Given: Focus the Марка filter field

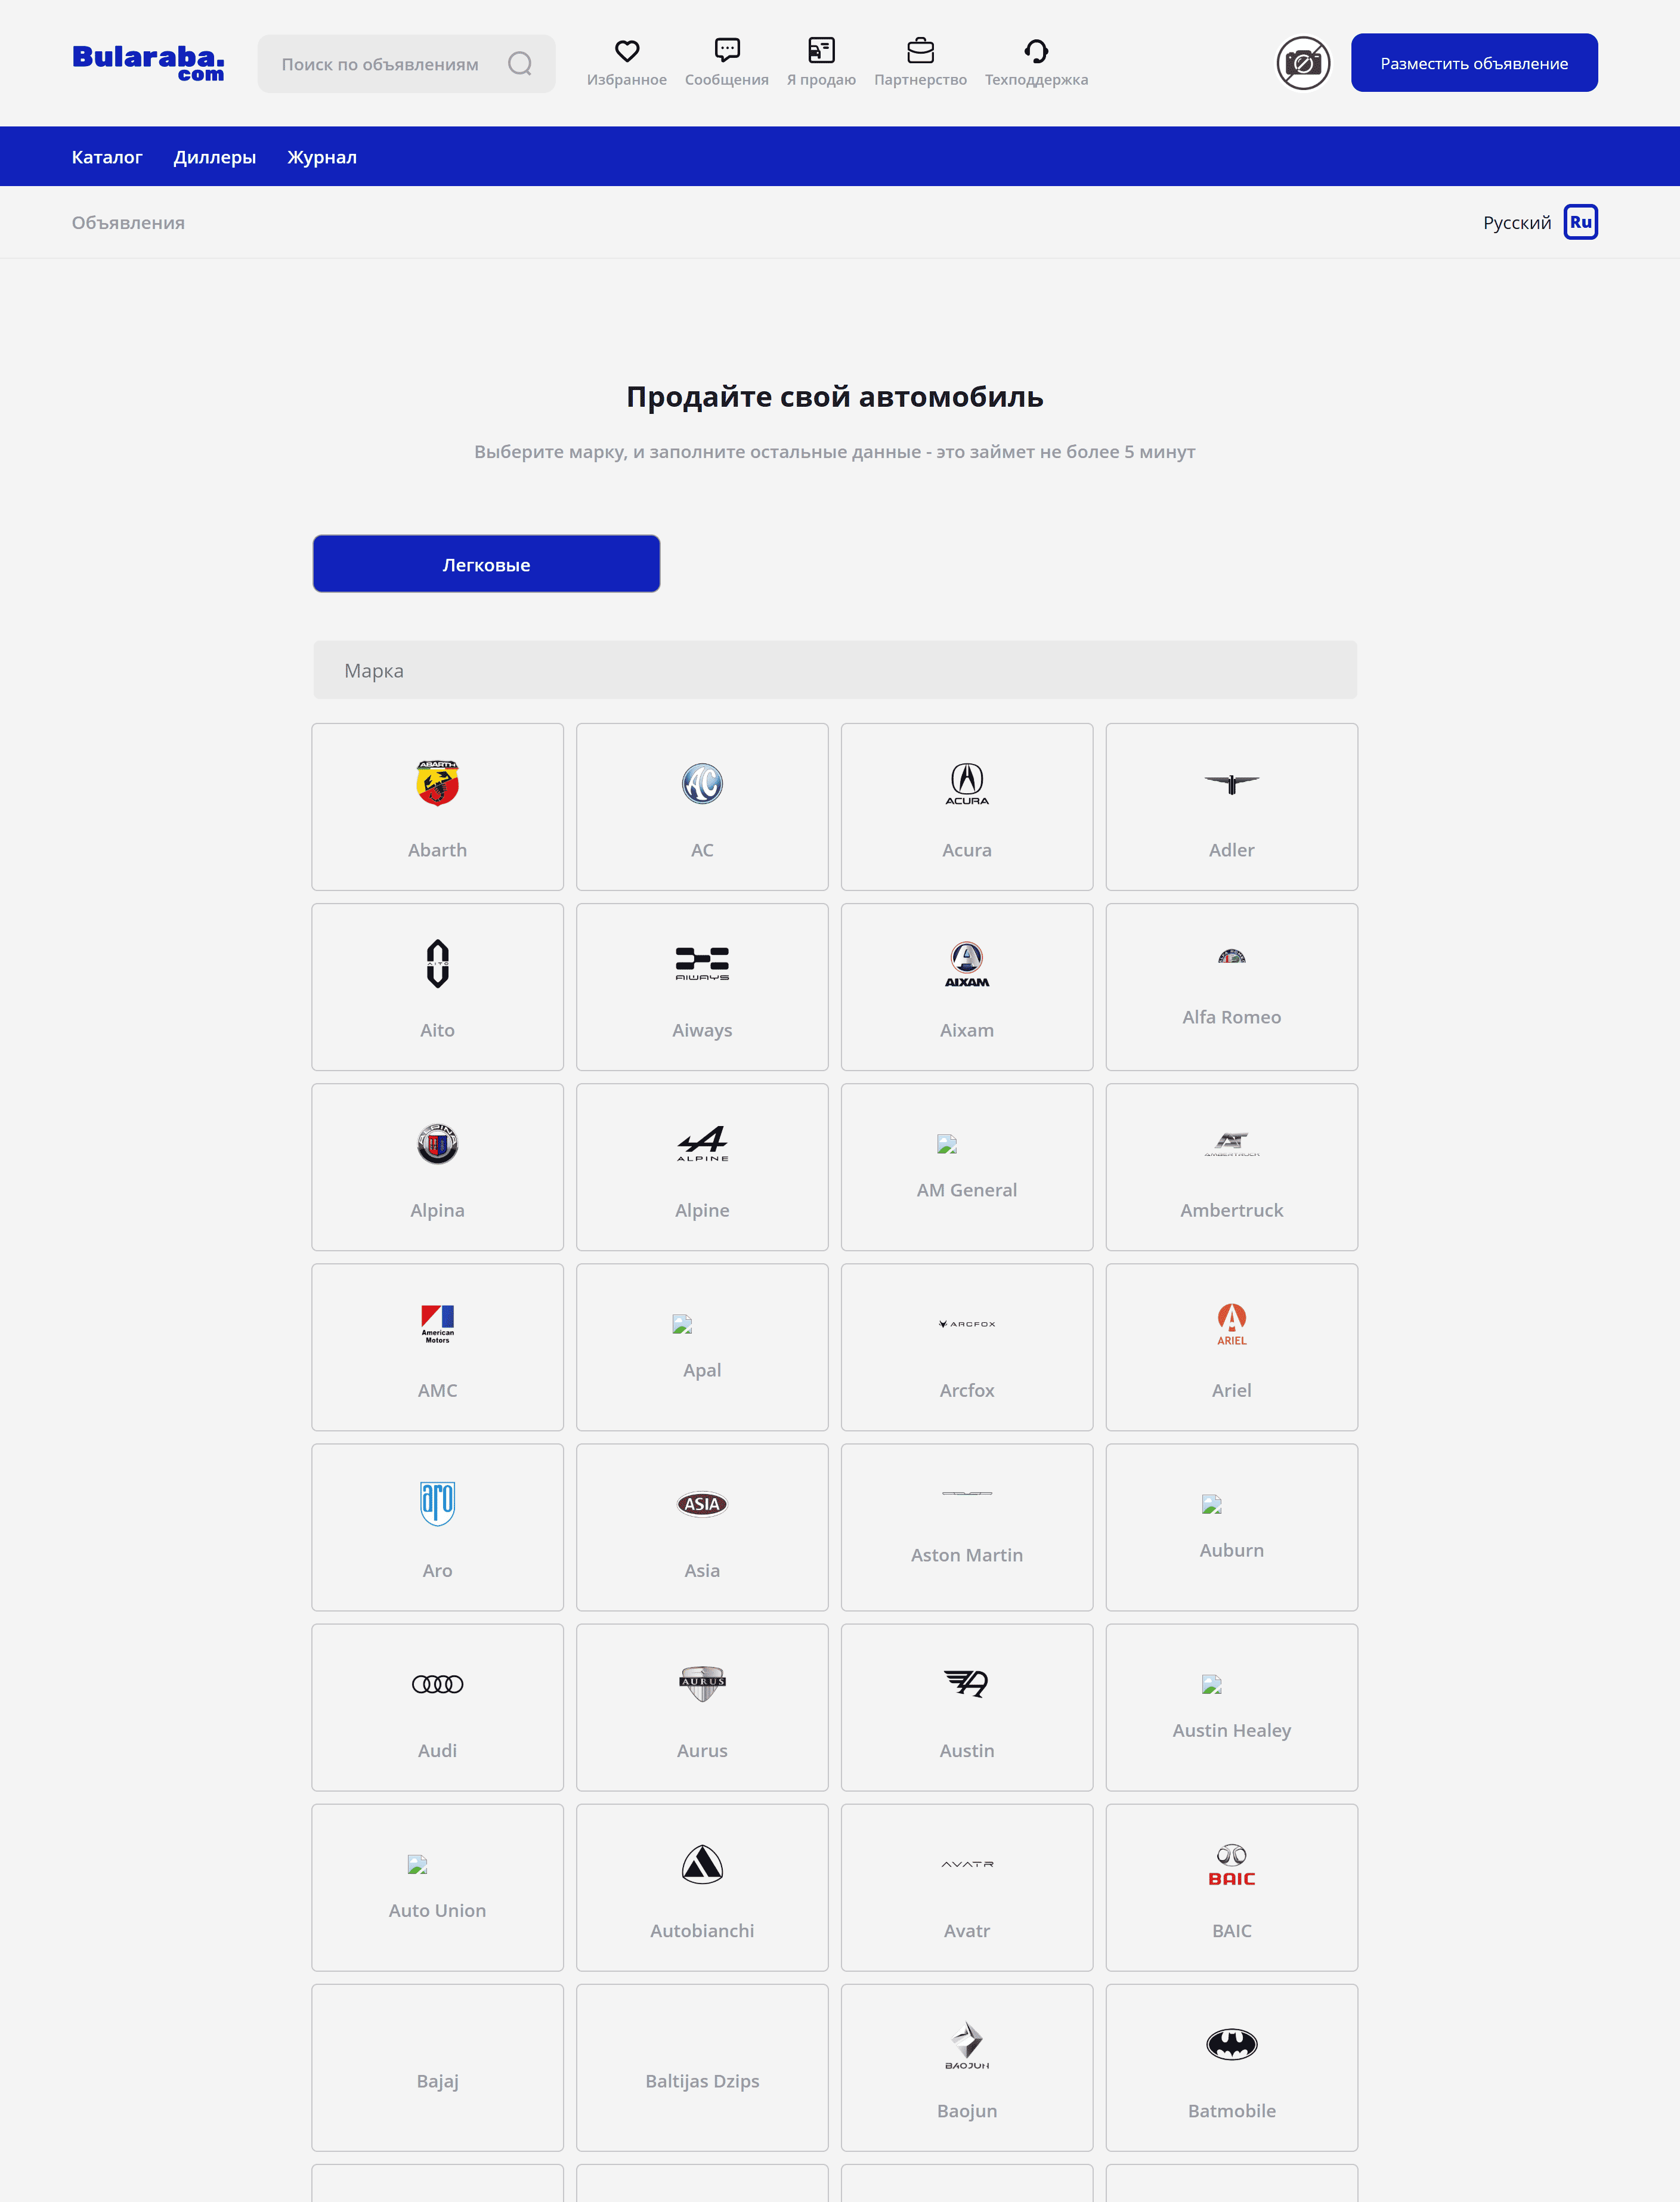Looking at the screenshot, I should coord(834,670).
